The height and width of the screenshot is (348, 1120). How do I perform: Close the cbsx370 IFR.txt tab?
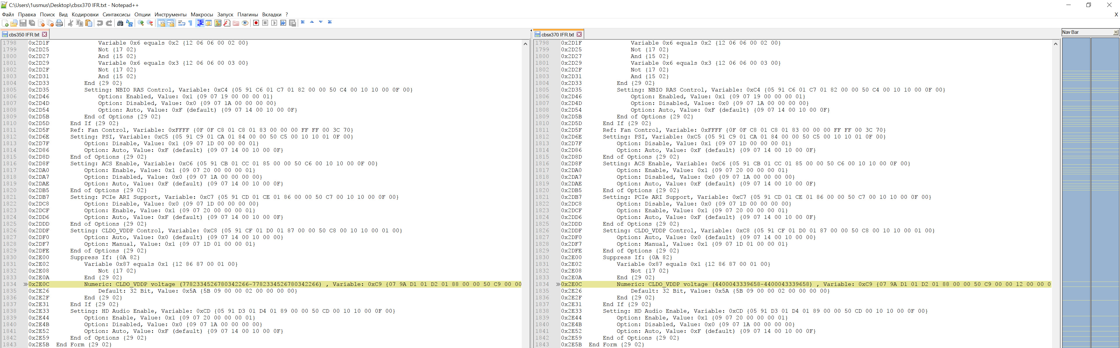(579, 34)
